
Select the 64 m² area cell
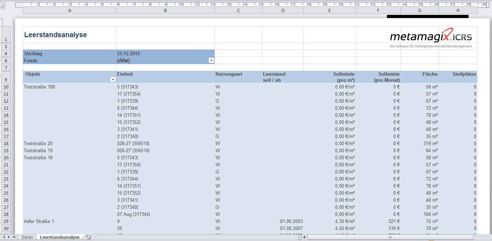click(420, 150)
